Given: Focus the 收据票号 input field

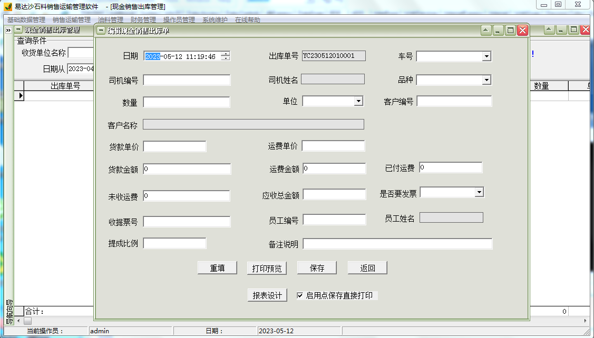Looking at the screenshot, I should tap(187, 222).
